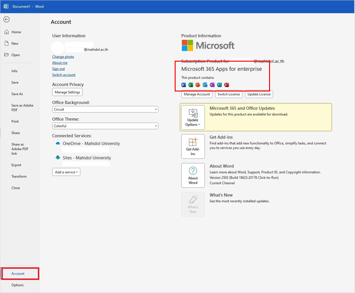Go to Print in the sidebar

pyautogui.click(x=15, y=121)
